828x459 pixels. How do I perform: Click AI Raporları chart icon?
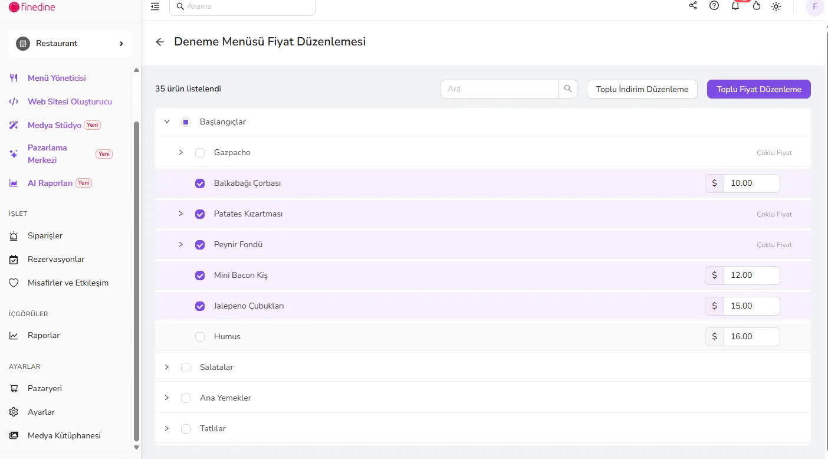[14, 183]
